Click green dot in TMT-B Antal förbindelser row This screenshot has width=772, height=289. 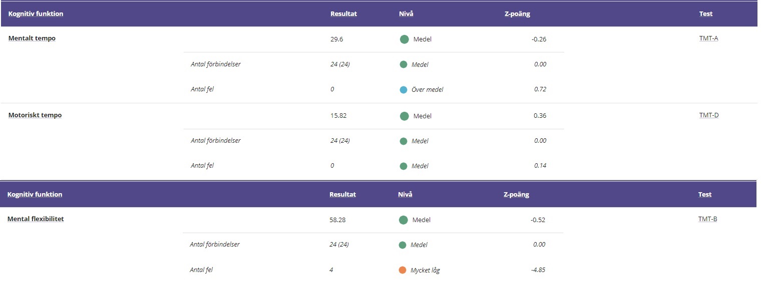coord(403,245)
